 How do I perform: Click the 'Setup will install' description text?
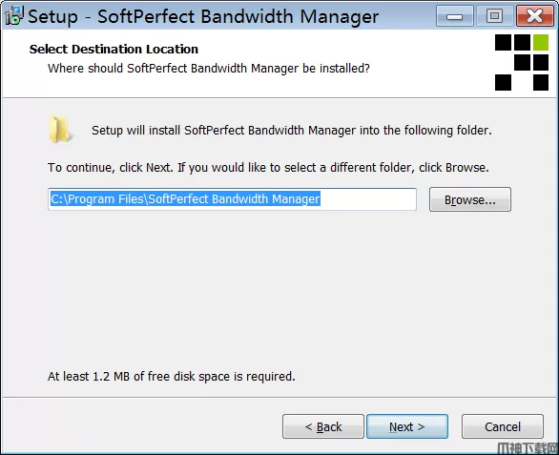292,131
